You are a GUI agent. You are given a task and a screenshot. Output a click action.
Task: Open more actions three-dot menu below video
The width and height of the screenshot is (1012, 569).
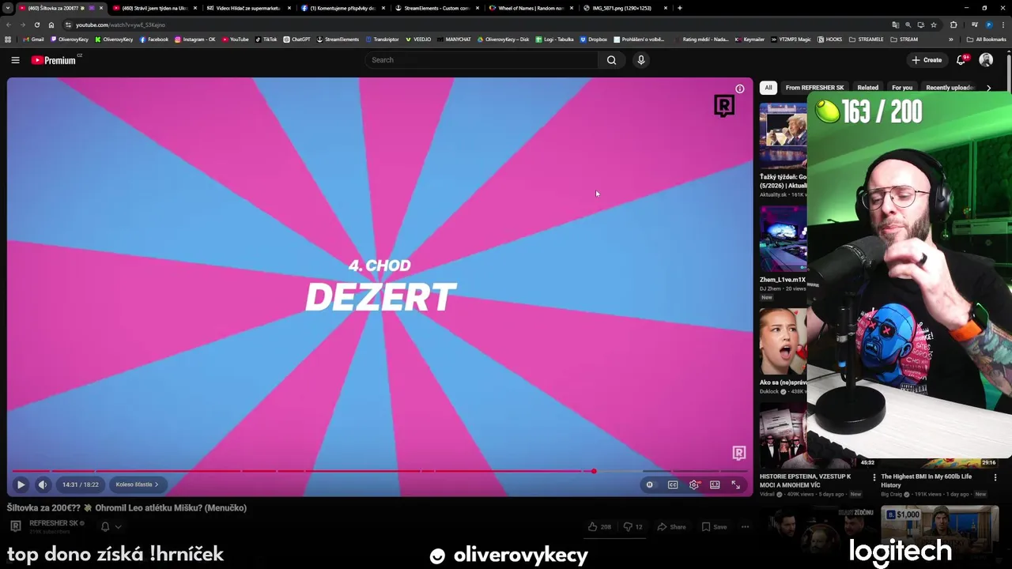(x=745, y=526)
